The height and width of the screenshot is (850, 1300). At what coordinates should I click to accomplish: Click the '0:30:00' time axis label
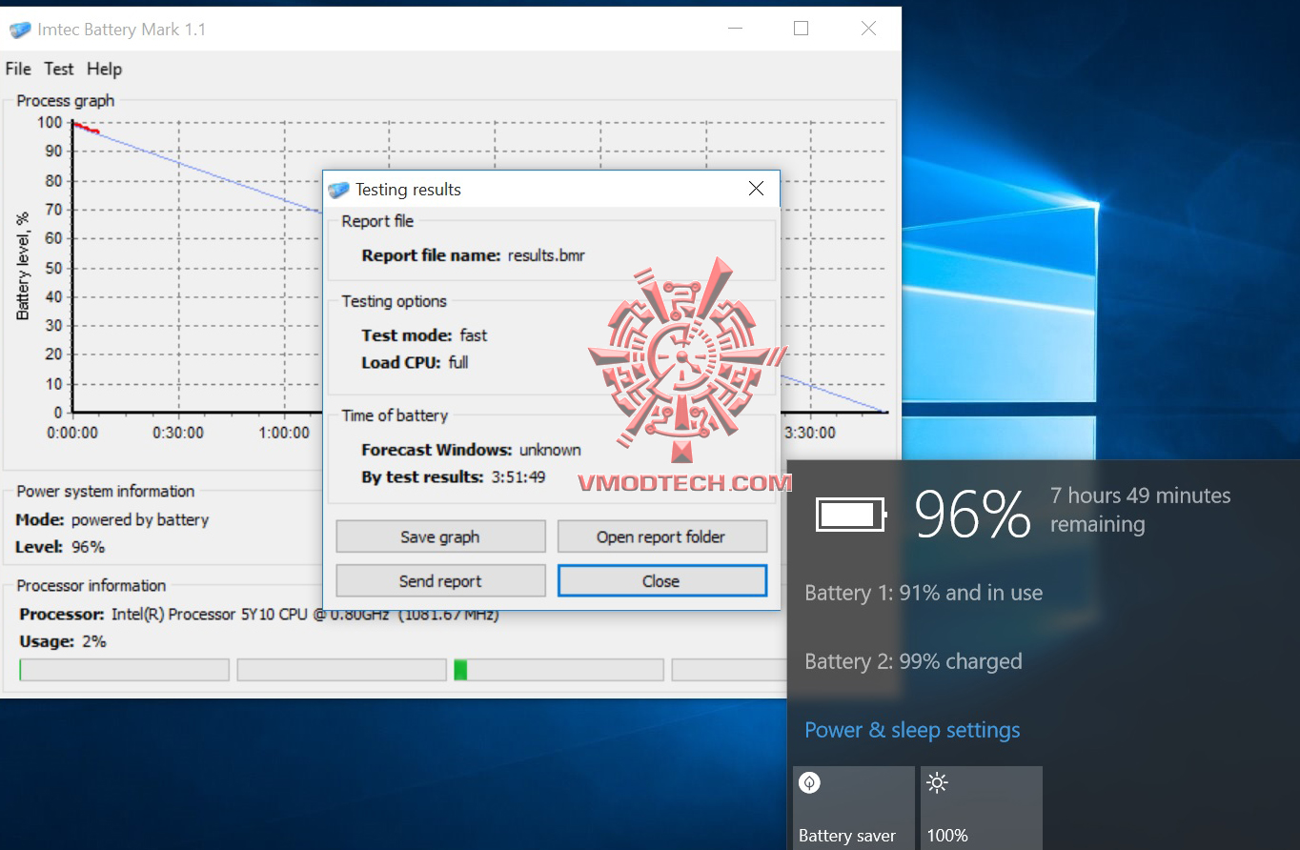[x=178, y=433]
